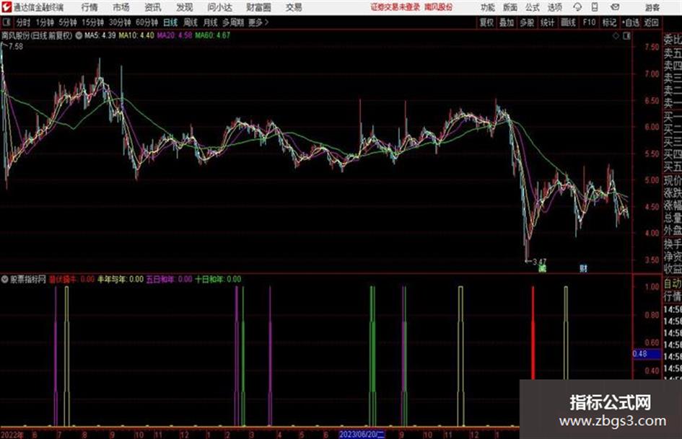Click the diamond icon at chart top right
Image resolution: width=682 pixels, height=439 pixels.
pyautogui.click(x=616, y=36)
